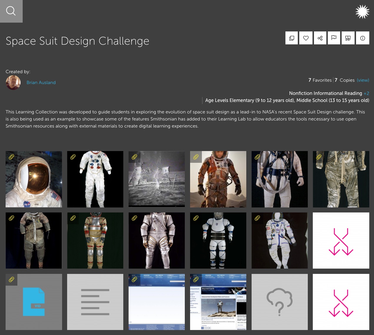The height and width of the screenshot is (335, 374).
Task: Click Brian Ausland's avatar photo
Action: tap(13, 83)
